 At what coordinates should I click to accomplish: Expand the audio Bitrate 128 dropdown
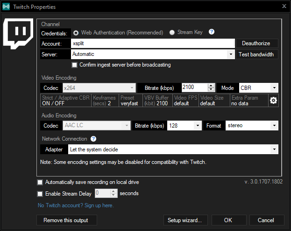pyautogui.click(x=198, y=126)
